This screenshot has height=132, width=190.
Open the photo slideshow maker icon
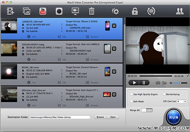(x=27, y=11)
